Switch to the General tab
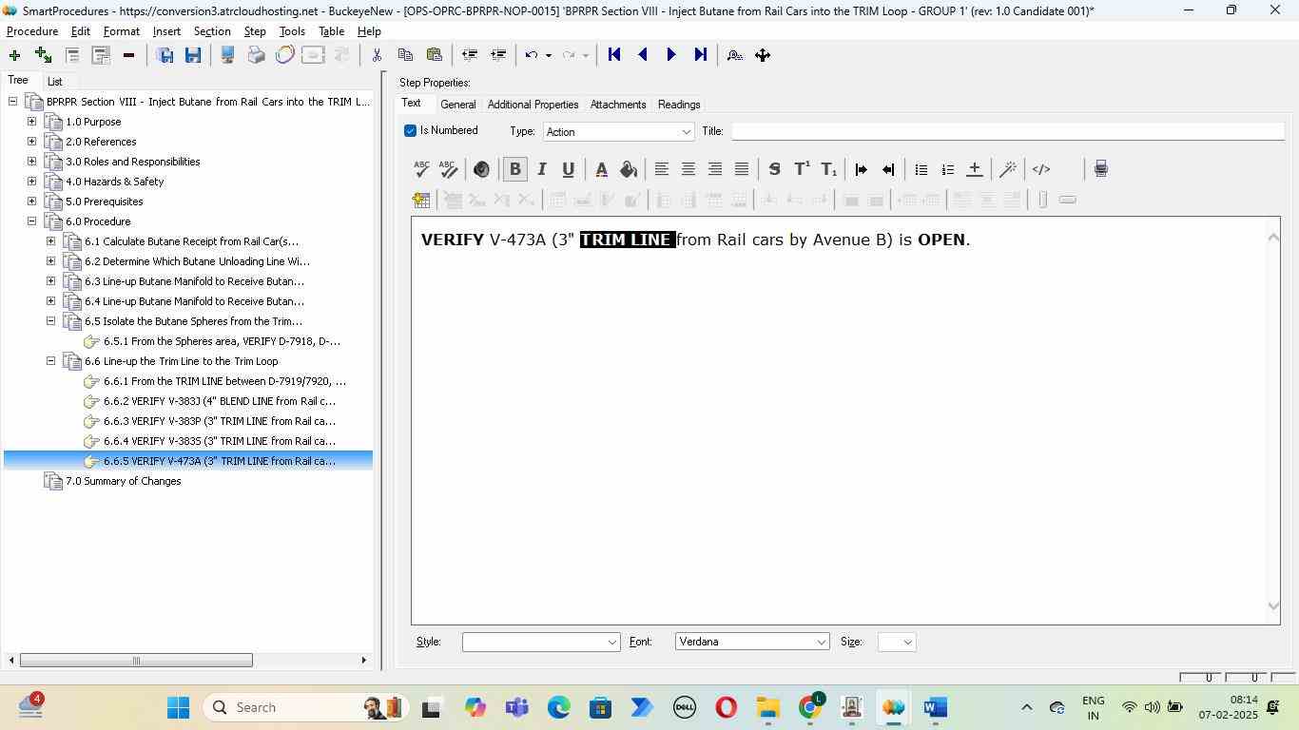1299x730 pixels. point(457,105)
